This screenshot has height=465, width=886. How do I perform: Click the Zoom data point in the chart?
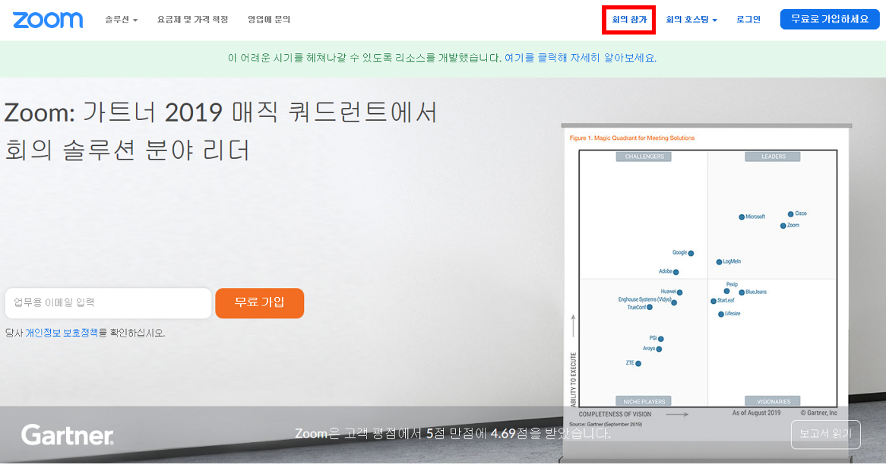783,226
